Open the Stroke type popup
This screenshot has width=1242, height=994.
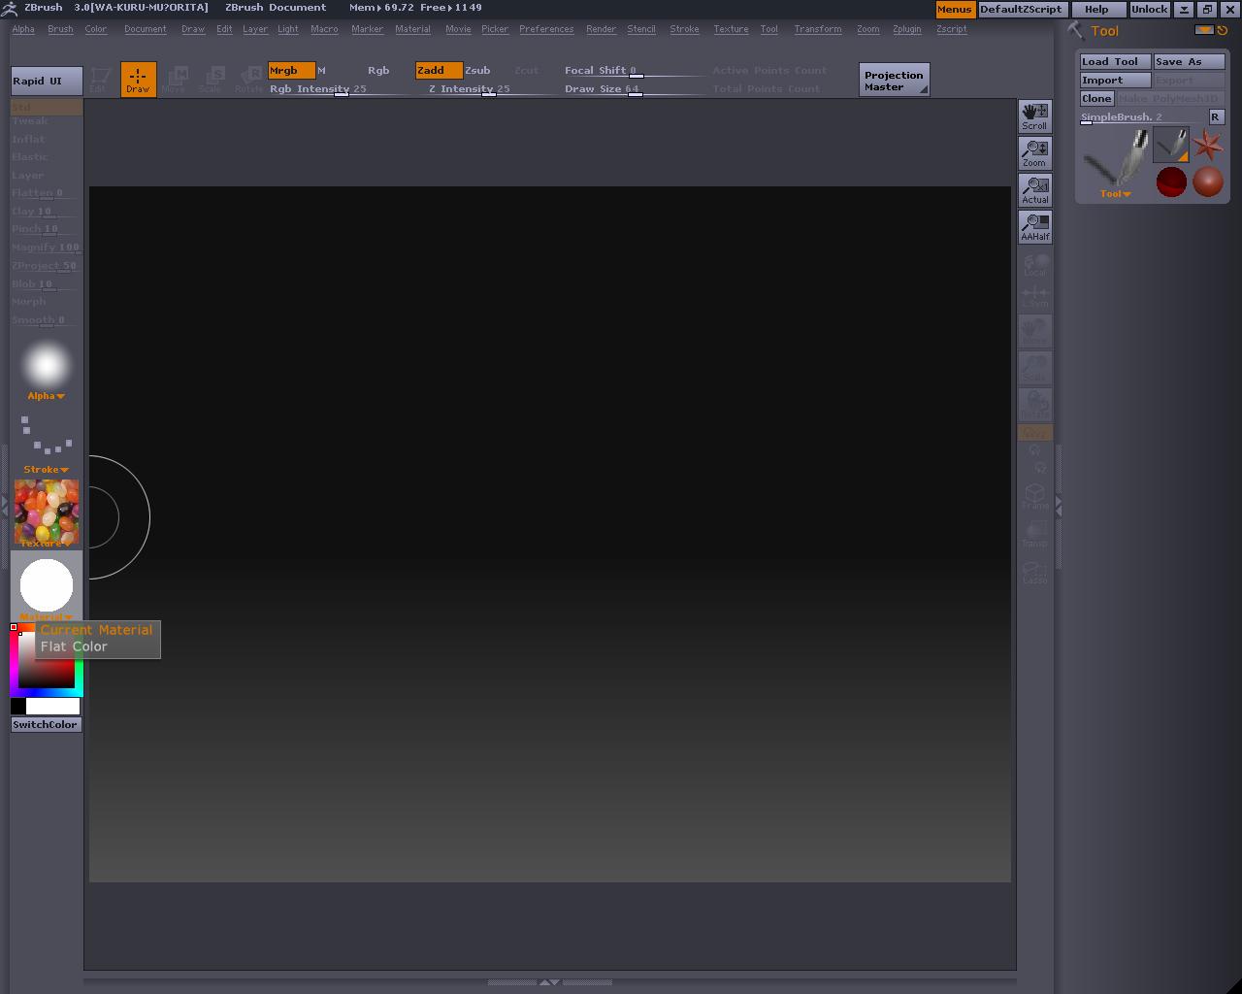click(x=46, y=443)
